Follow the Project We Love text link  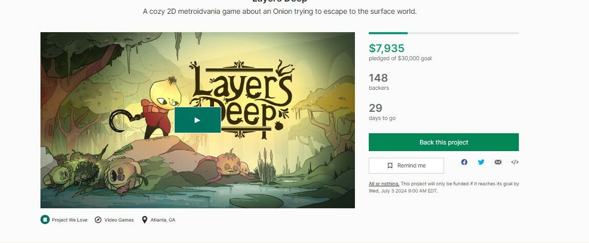[70, 220]
